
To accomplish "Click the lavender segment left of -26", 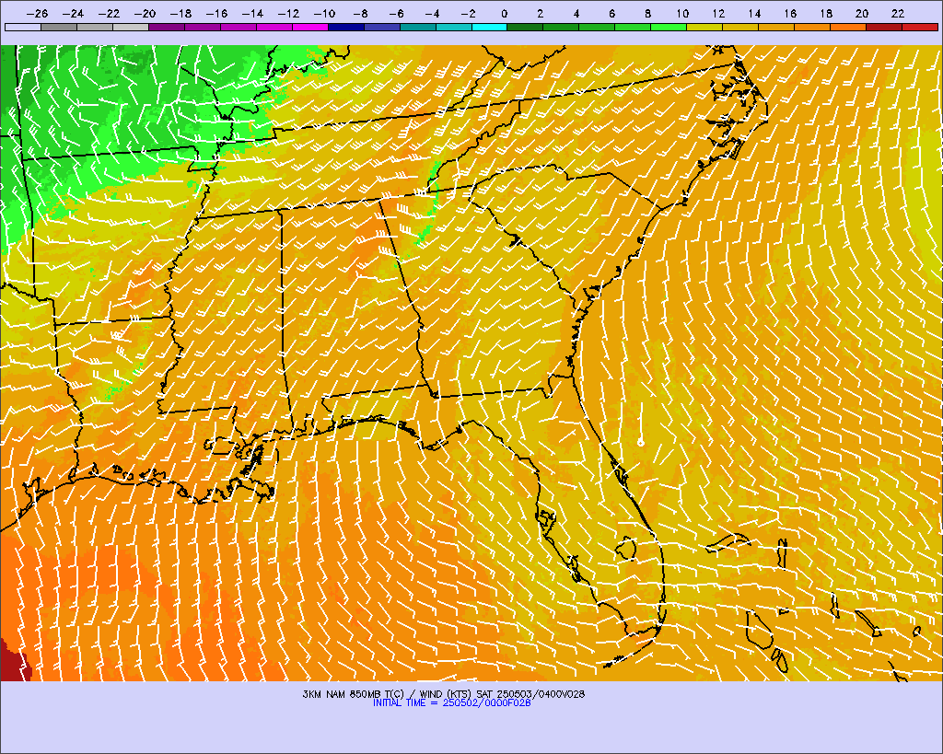I will pos(23,27).
